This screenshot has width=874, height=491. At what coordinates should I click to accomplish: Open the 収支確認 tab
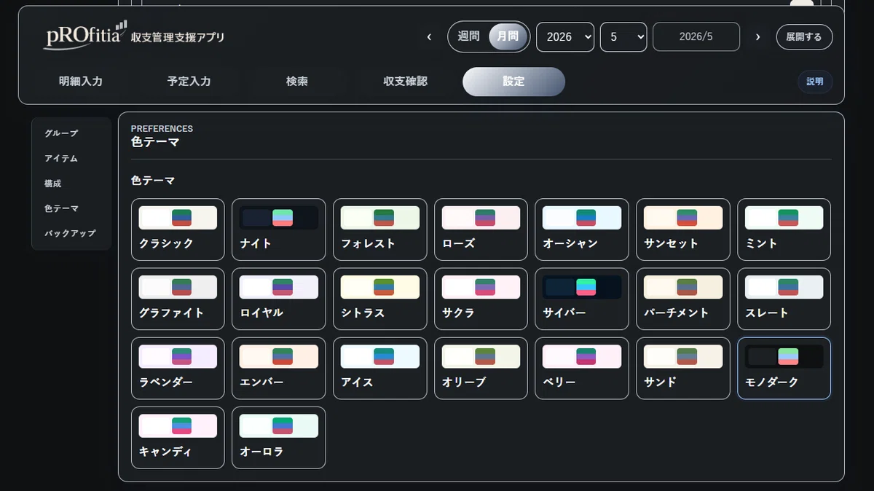(405, 82)
